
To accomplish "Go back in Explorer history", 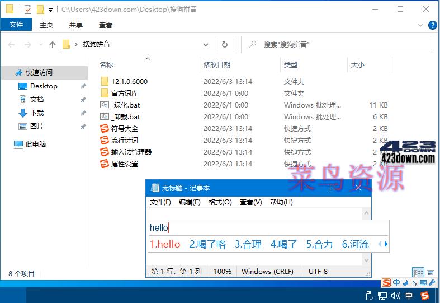I will coord(12,45).
